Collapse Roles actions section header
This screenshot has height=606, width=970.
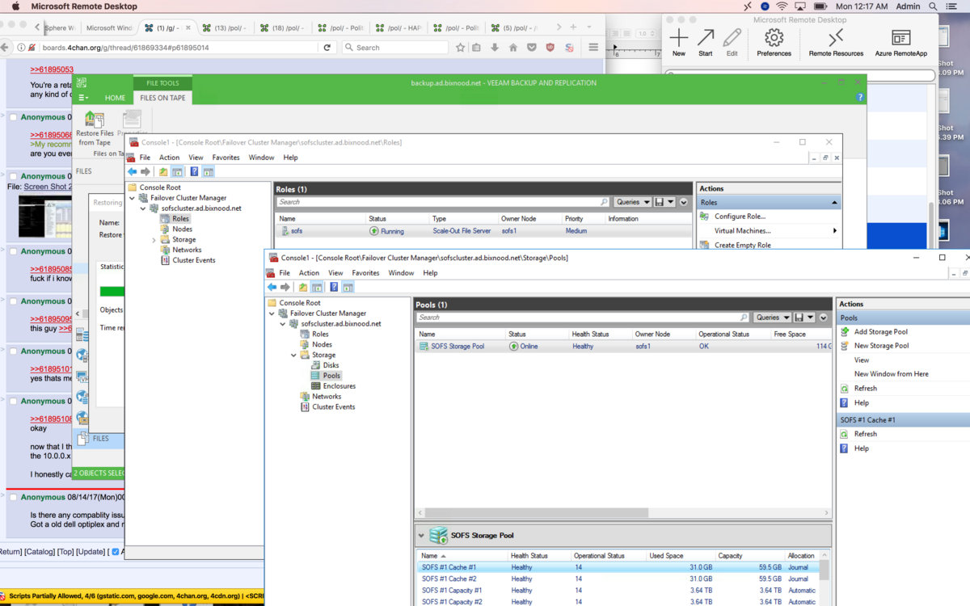pos(834,203)
